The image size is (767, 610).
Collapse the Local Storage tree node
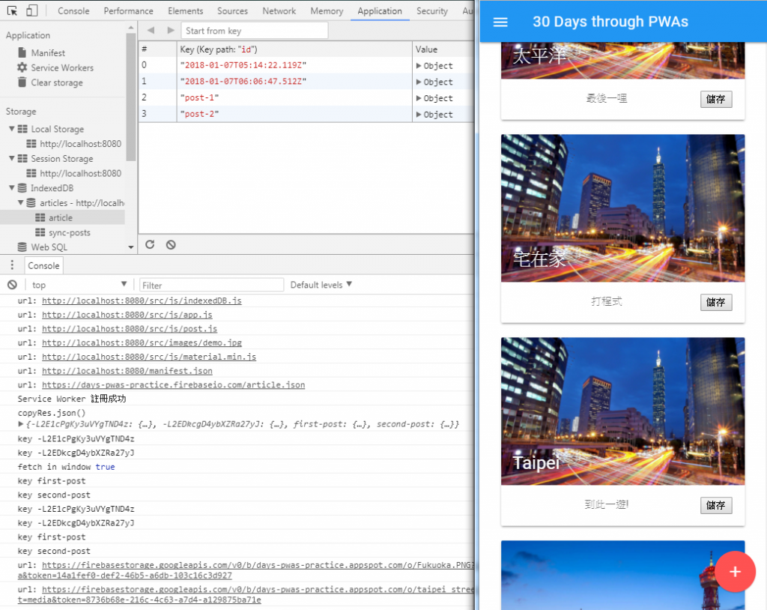coord(12,129)
